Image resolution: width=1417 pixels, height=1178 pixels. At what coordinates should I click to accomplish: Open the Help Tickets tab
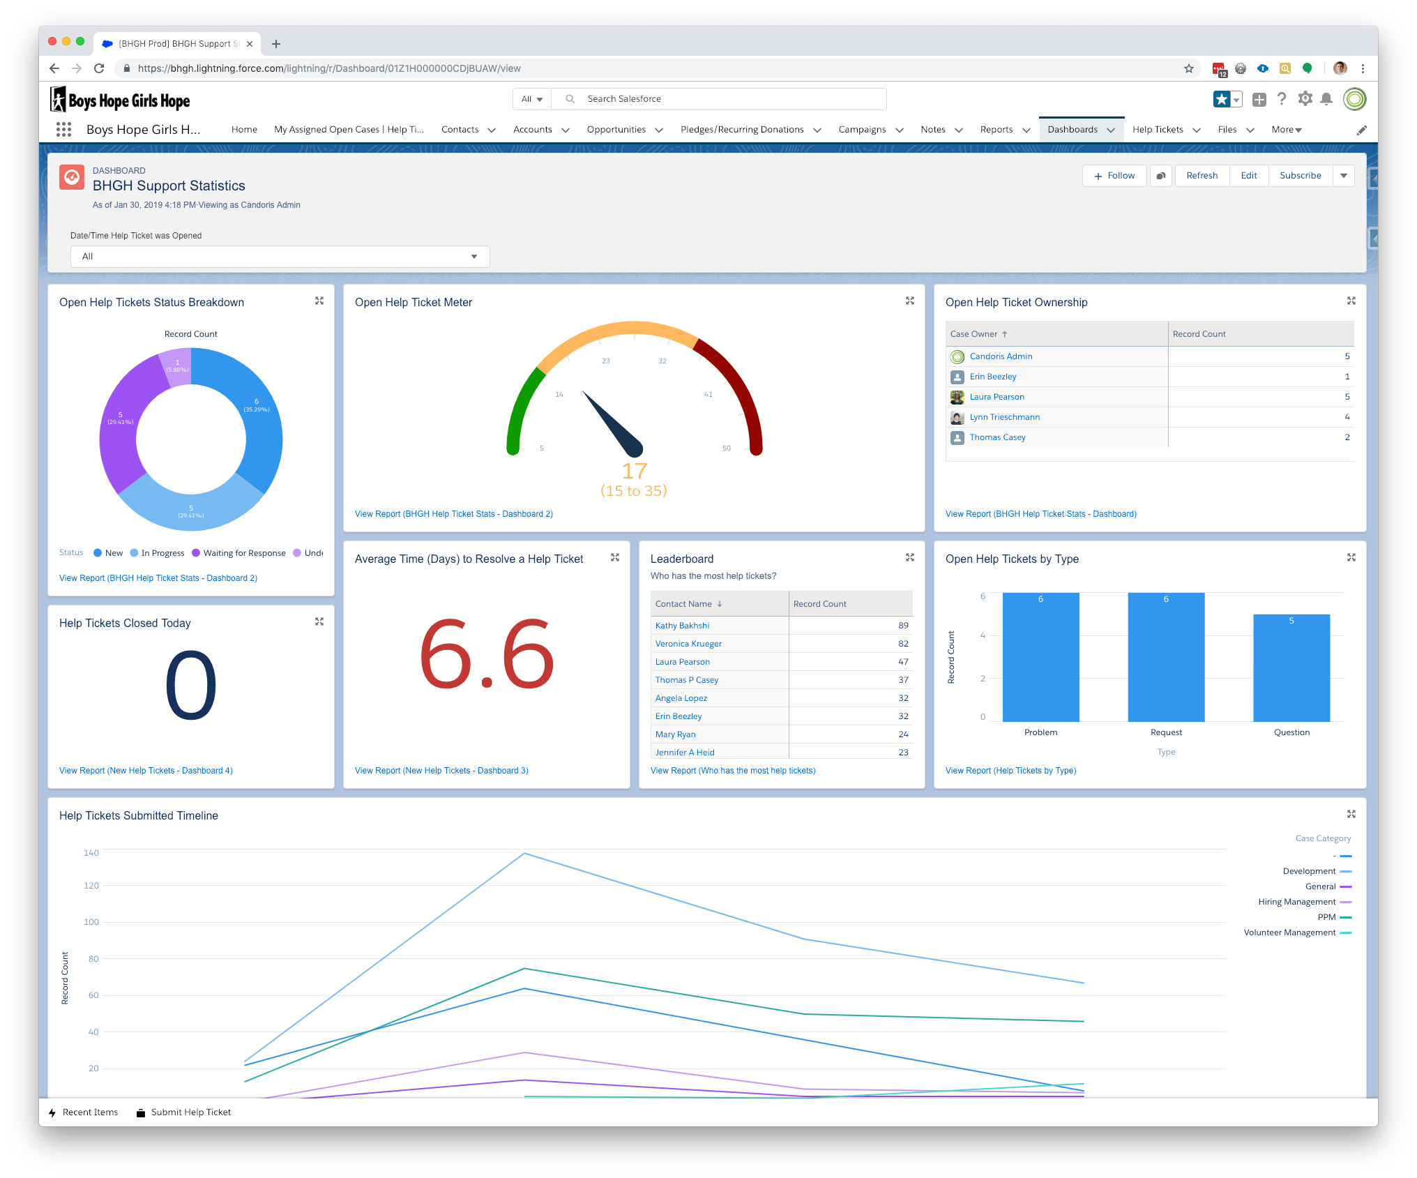click(1158, 130)
